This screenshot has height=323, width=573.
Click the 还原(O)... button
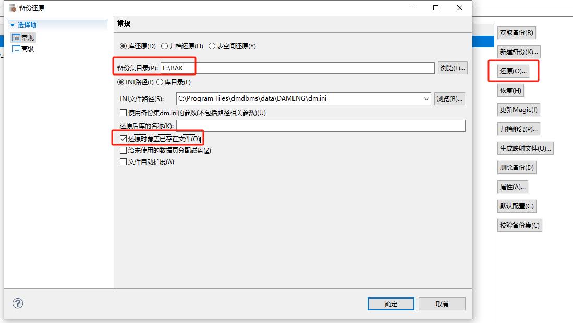click(x=513, y=71)
